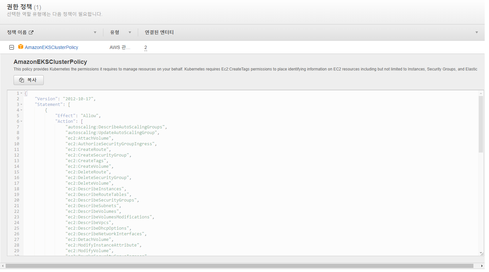The width and height of the screenshot is (489, 272).
Task: Click the "Action": [ line
Action: coord(69,121)
